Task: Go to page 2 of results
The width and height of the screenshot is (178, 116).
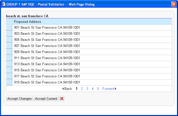Action: click(82, 89)
